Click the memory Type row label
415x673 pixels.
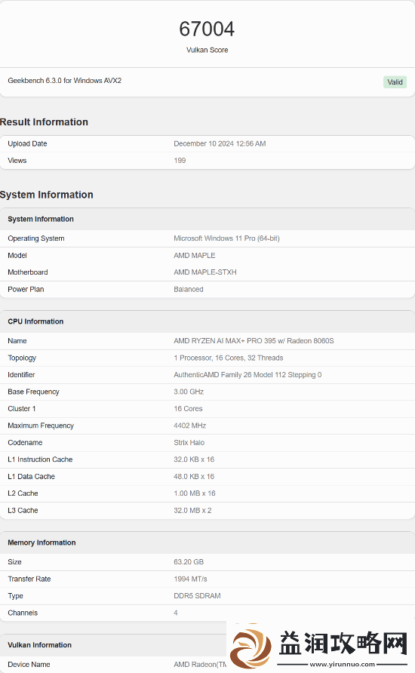(x=15, y=596)
